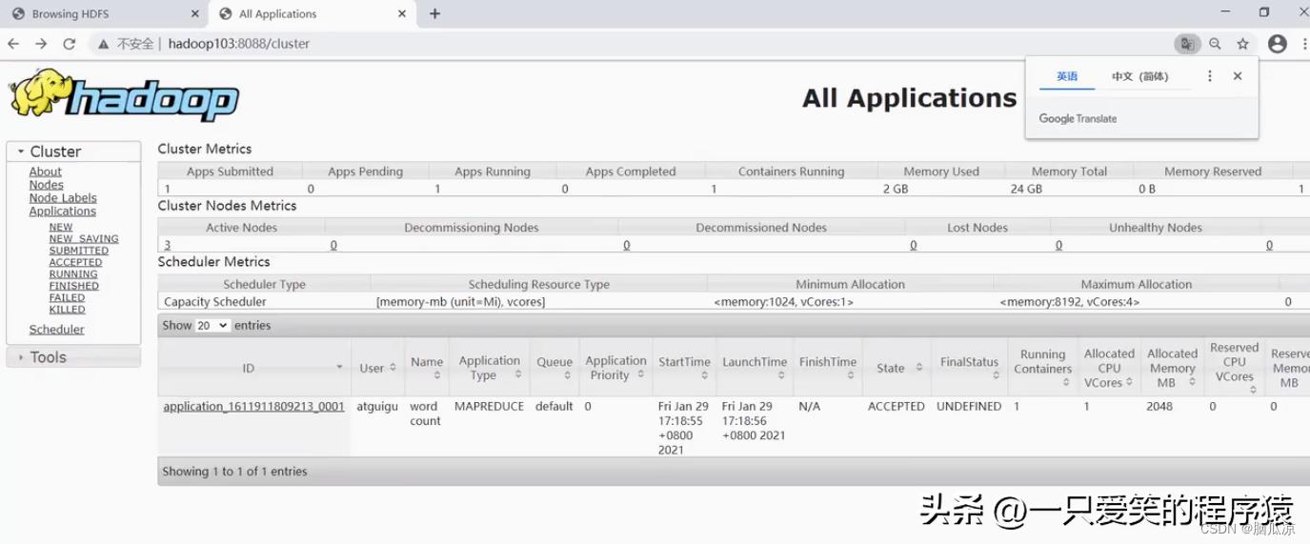Sort table by the ID column
Viewport: 1310px width, 544px height.
point(250,368)
